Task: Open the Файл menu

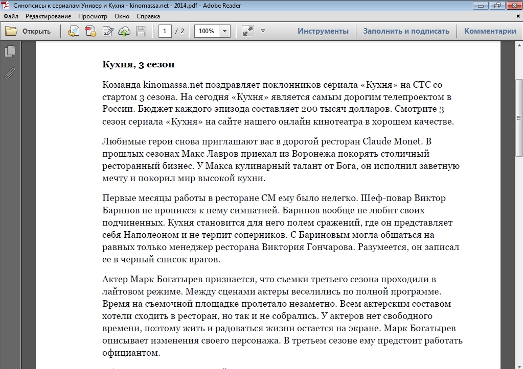Action: [11, 16]
